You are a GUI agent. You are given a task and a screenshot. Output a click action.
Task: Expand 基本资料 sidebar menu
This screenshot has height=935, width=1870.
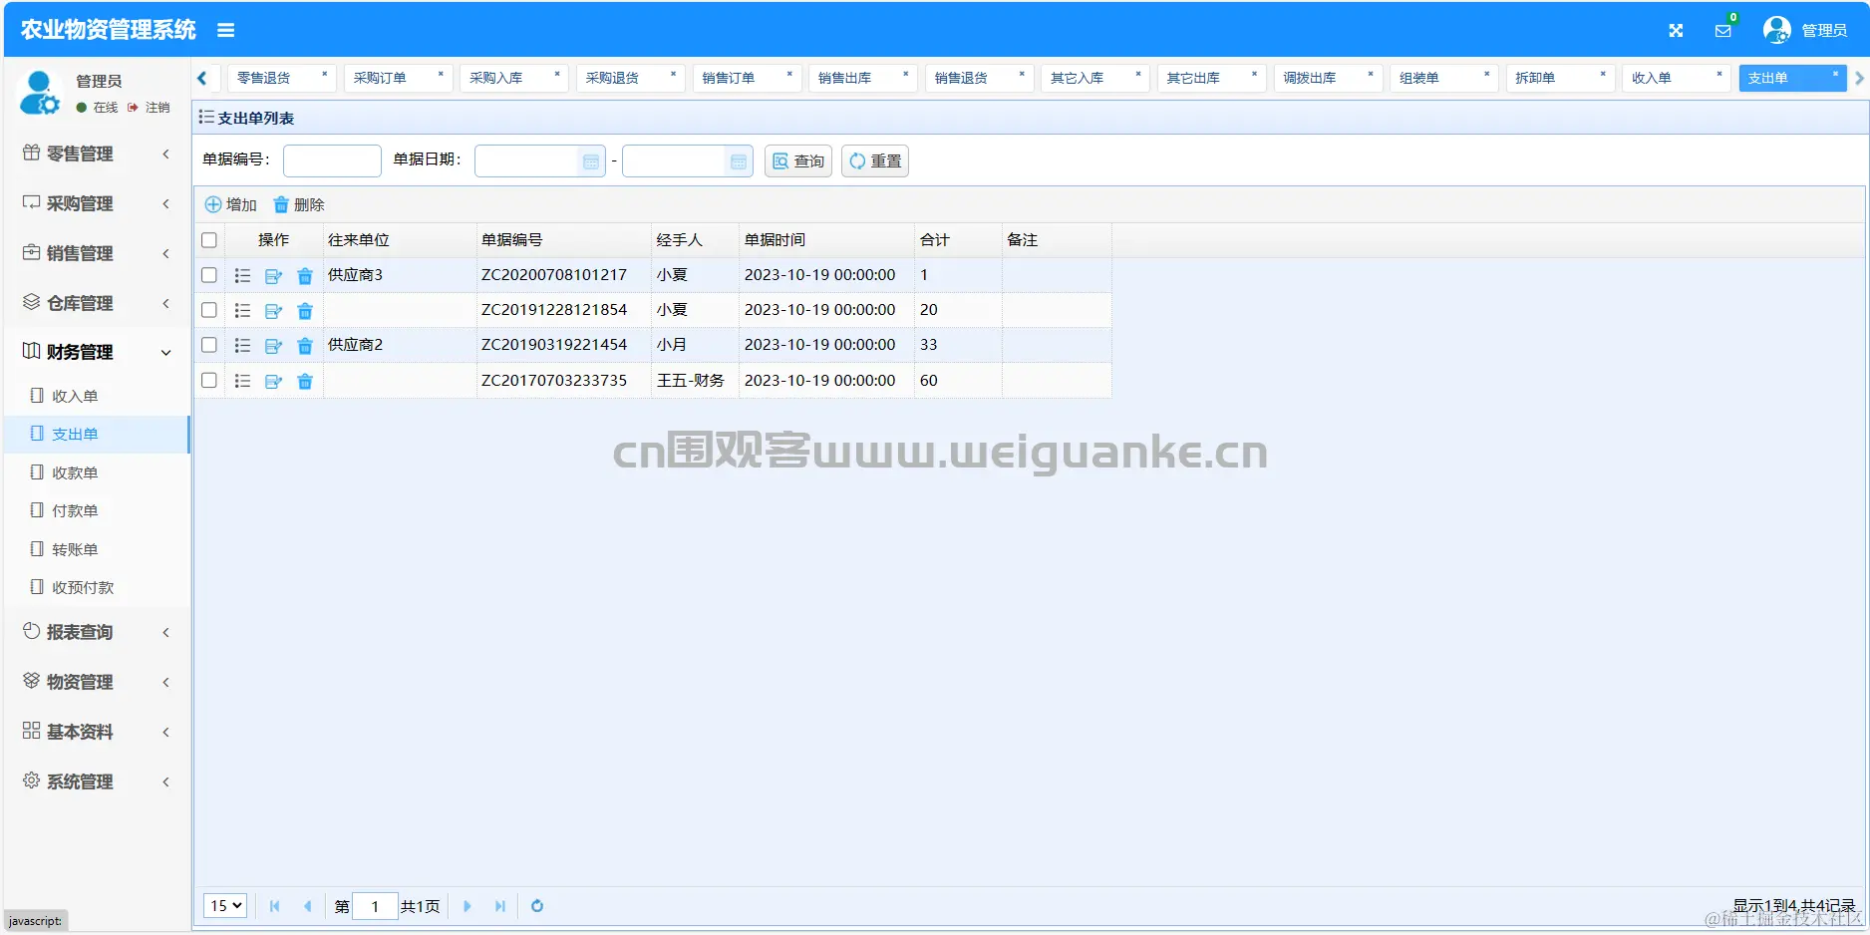[96, 732]
